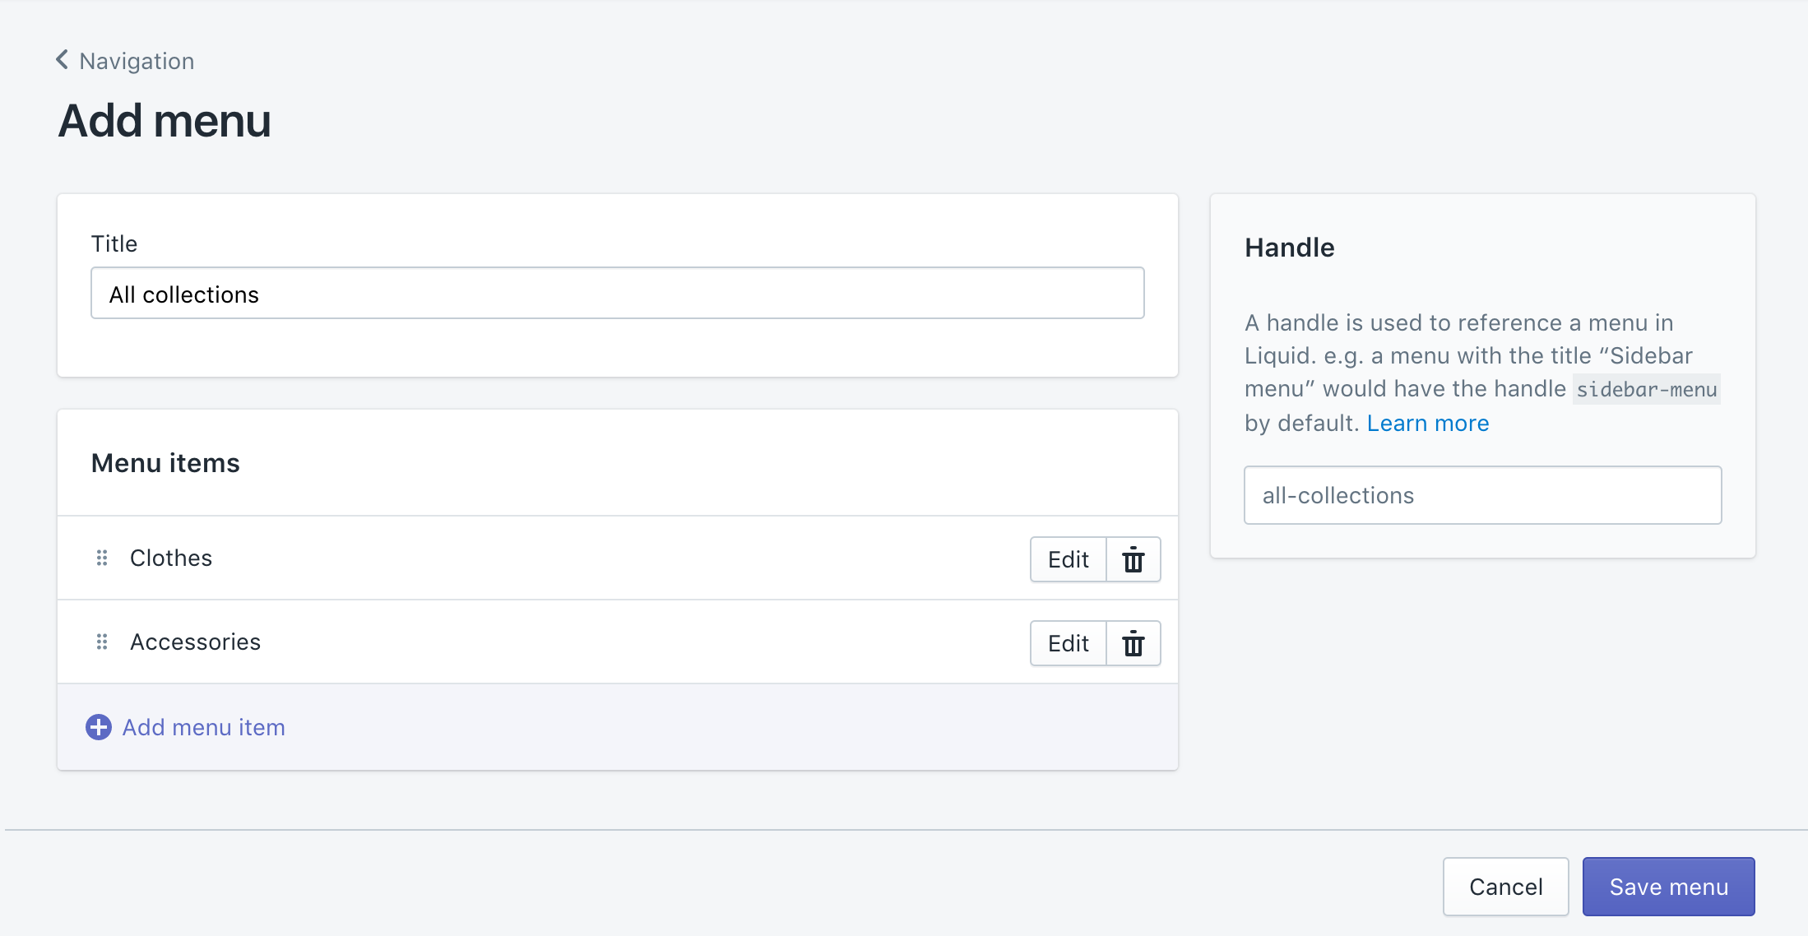Click the Handle section heading

pyautogui.click(x=1289, y=248)
